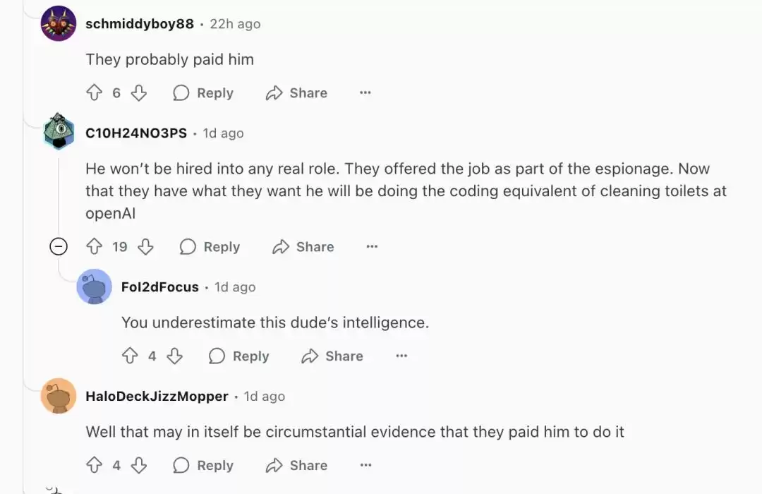
Task: Collapse the C10H24NO3PS comment thread
Action: click(59, 246)
